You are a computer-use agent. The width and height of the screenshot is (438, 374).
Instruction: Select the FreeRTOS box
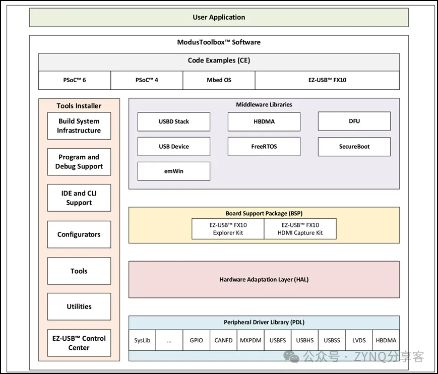pos(264,146)
